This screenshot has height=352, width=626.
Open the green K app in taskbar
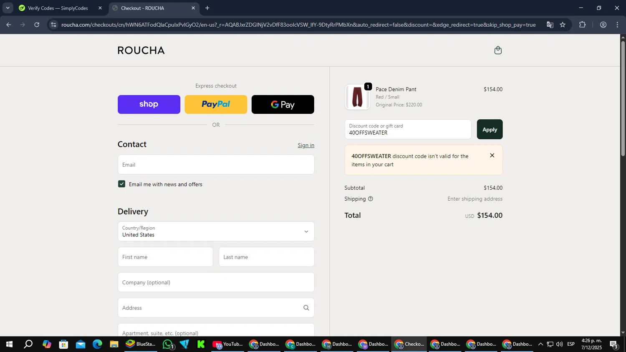pyautogui.click(x=201, y=344)
